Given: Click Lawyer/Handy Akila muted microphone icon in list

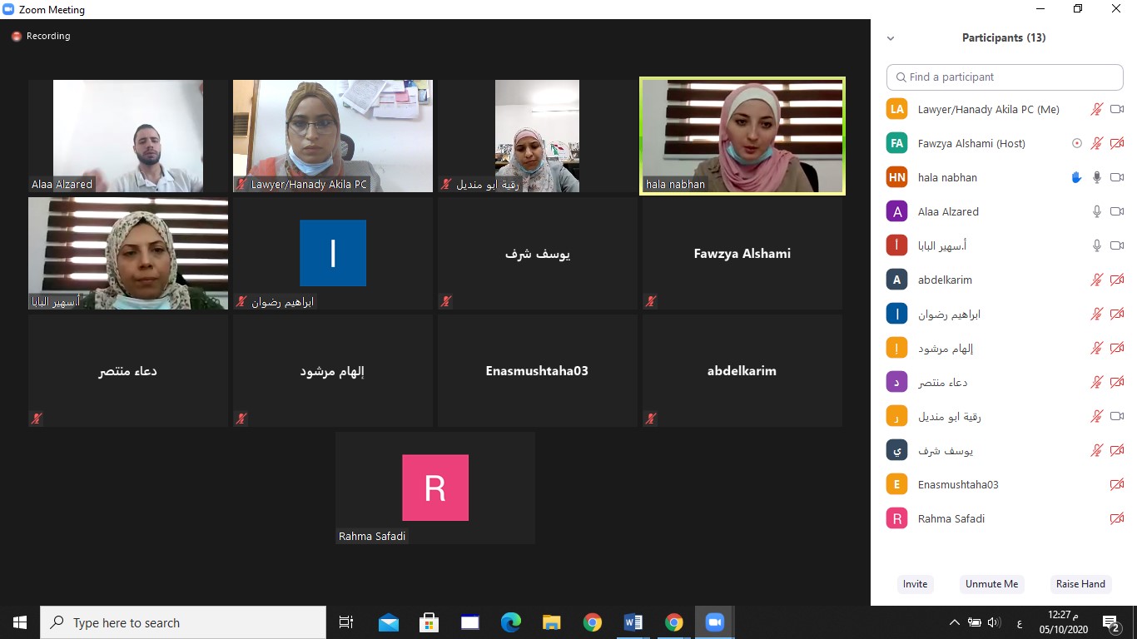Looking at the screenshot, I should point(1097,109).
